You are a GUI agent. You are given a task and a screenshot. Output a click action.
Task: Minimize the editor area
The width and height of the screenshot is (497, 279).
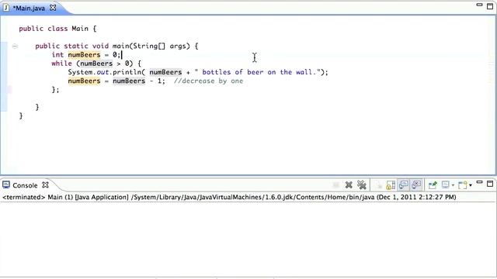[480, 5]
